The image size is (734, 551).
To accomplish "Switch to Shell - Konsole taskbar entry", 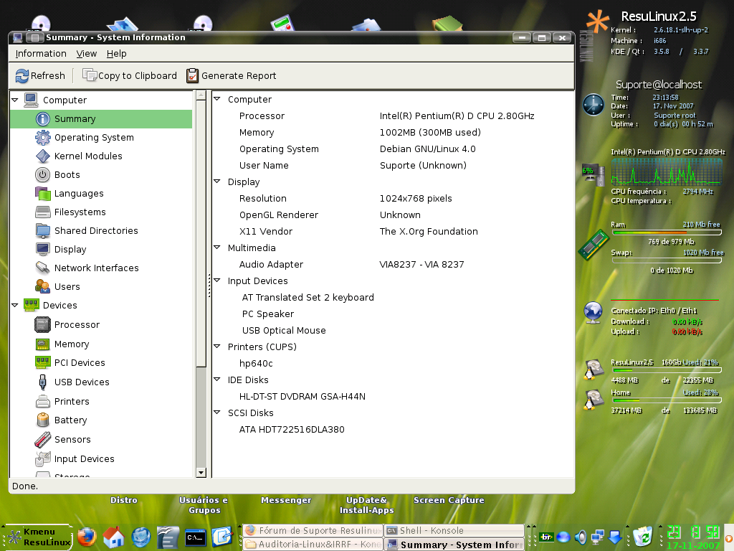I will click(x=454, y=530).
